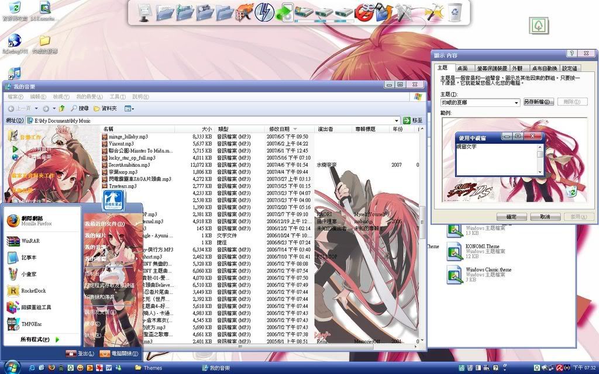Open the Windows system drive icon in dock

tap(304, 13)
